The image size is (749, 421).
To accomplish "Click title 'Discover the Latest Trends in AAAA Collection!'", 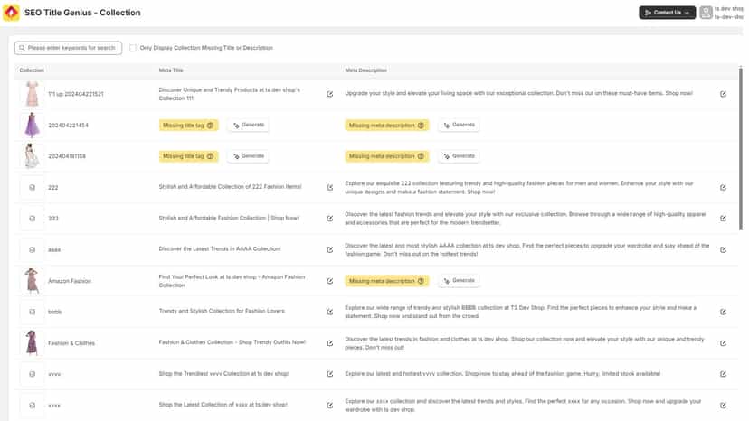I will pyautogui.click(x=220, y=249).
